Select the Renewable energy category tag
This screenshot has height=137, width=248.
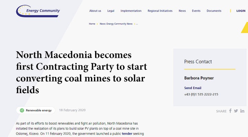click(x=35, y=110)
